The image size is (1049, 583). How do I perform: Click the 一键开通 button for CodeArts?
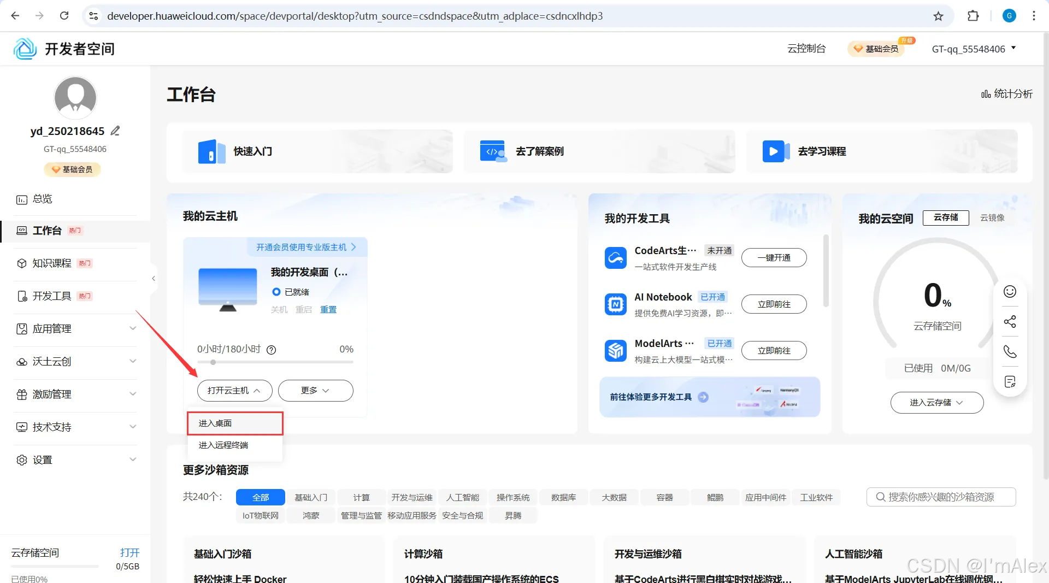[x=774, y=257]
